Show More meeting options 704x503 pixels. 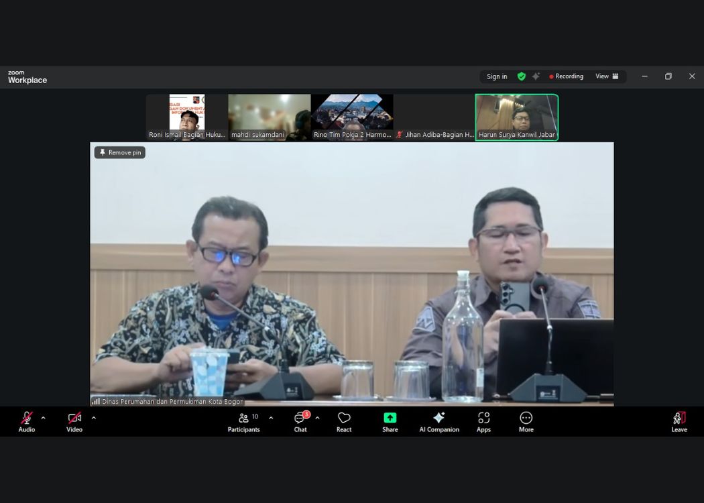point(526,421)
